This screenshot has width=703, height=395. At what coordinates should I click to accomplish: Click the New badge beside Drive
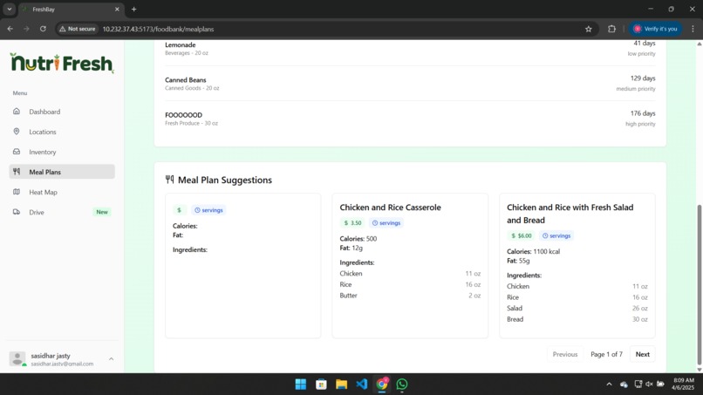point(102,212)
